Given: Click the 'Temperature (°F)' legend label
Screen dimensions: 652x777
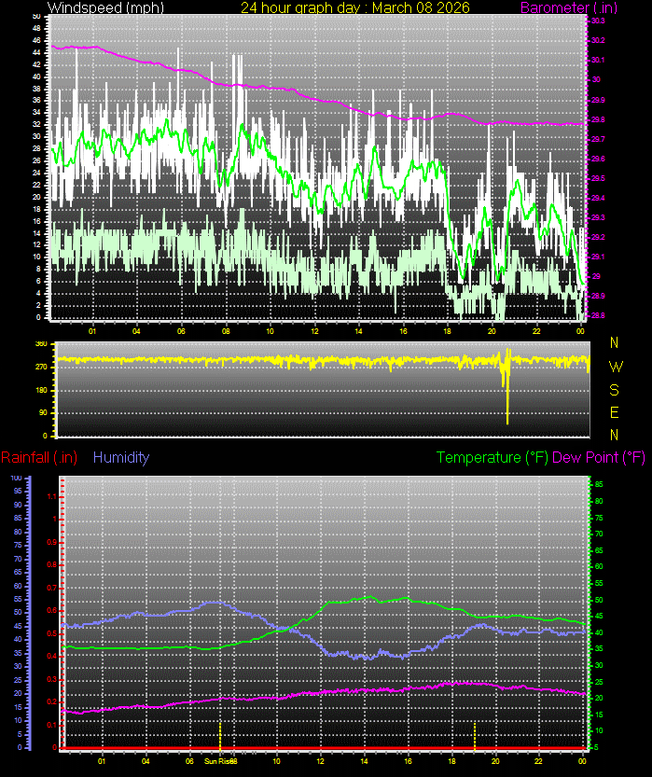Looking at the screenshot, I should click(x=492, y=457).
